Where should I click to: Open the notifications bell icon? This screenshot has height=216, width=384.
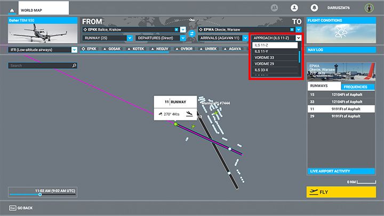(314, 8)
